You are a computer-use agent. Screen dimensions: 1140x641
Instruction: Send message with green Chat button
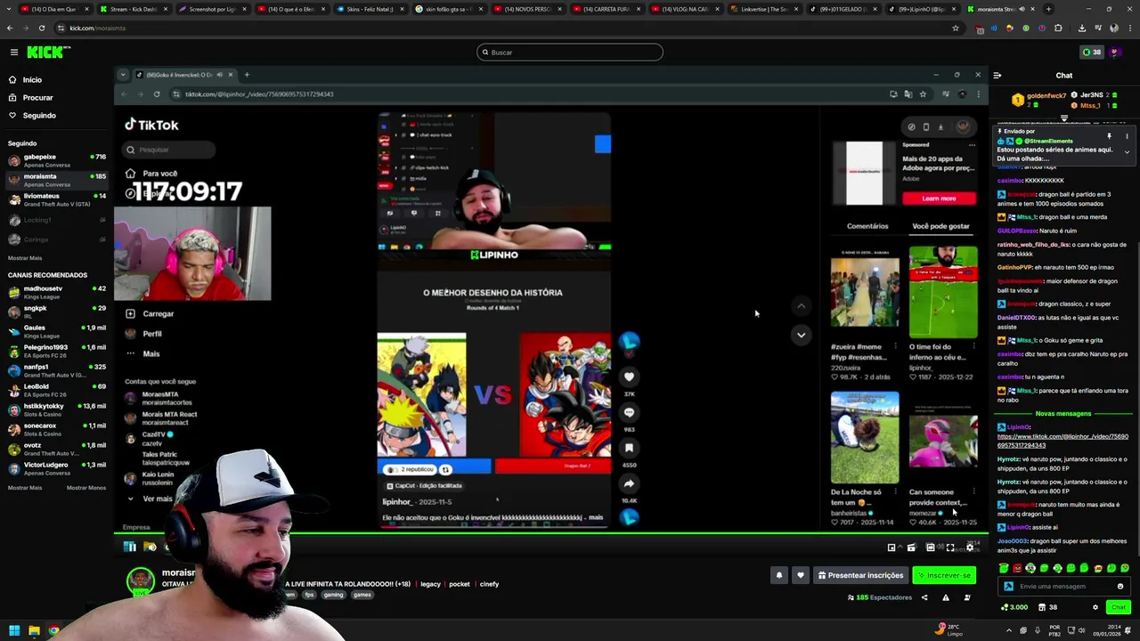click(x=1118, y=607)
